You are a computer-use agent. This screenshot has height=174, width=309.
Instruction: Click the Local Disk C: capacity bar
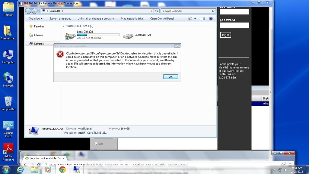coord(98,35)
